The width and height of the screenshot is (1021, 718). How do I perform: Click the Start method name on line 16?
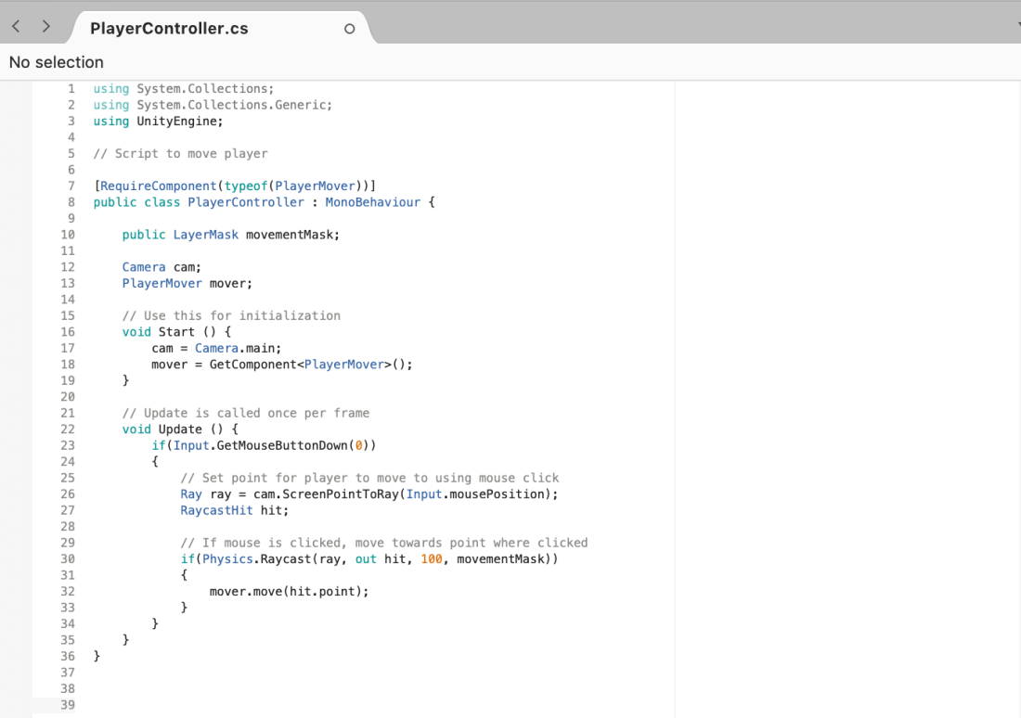tap(176, 331)
